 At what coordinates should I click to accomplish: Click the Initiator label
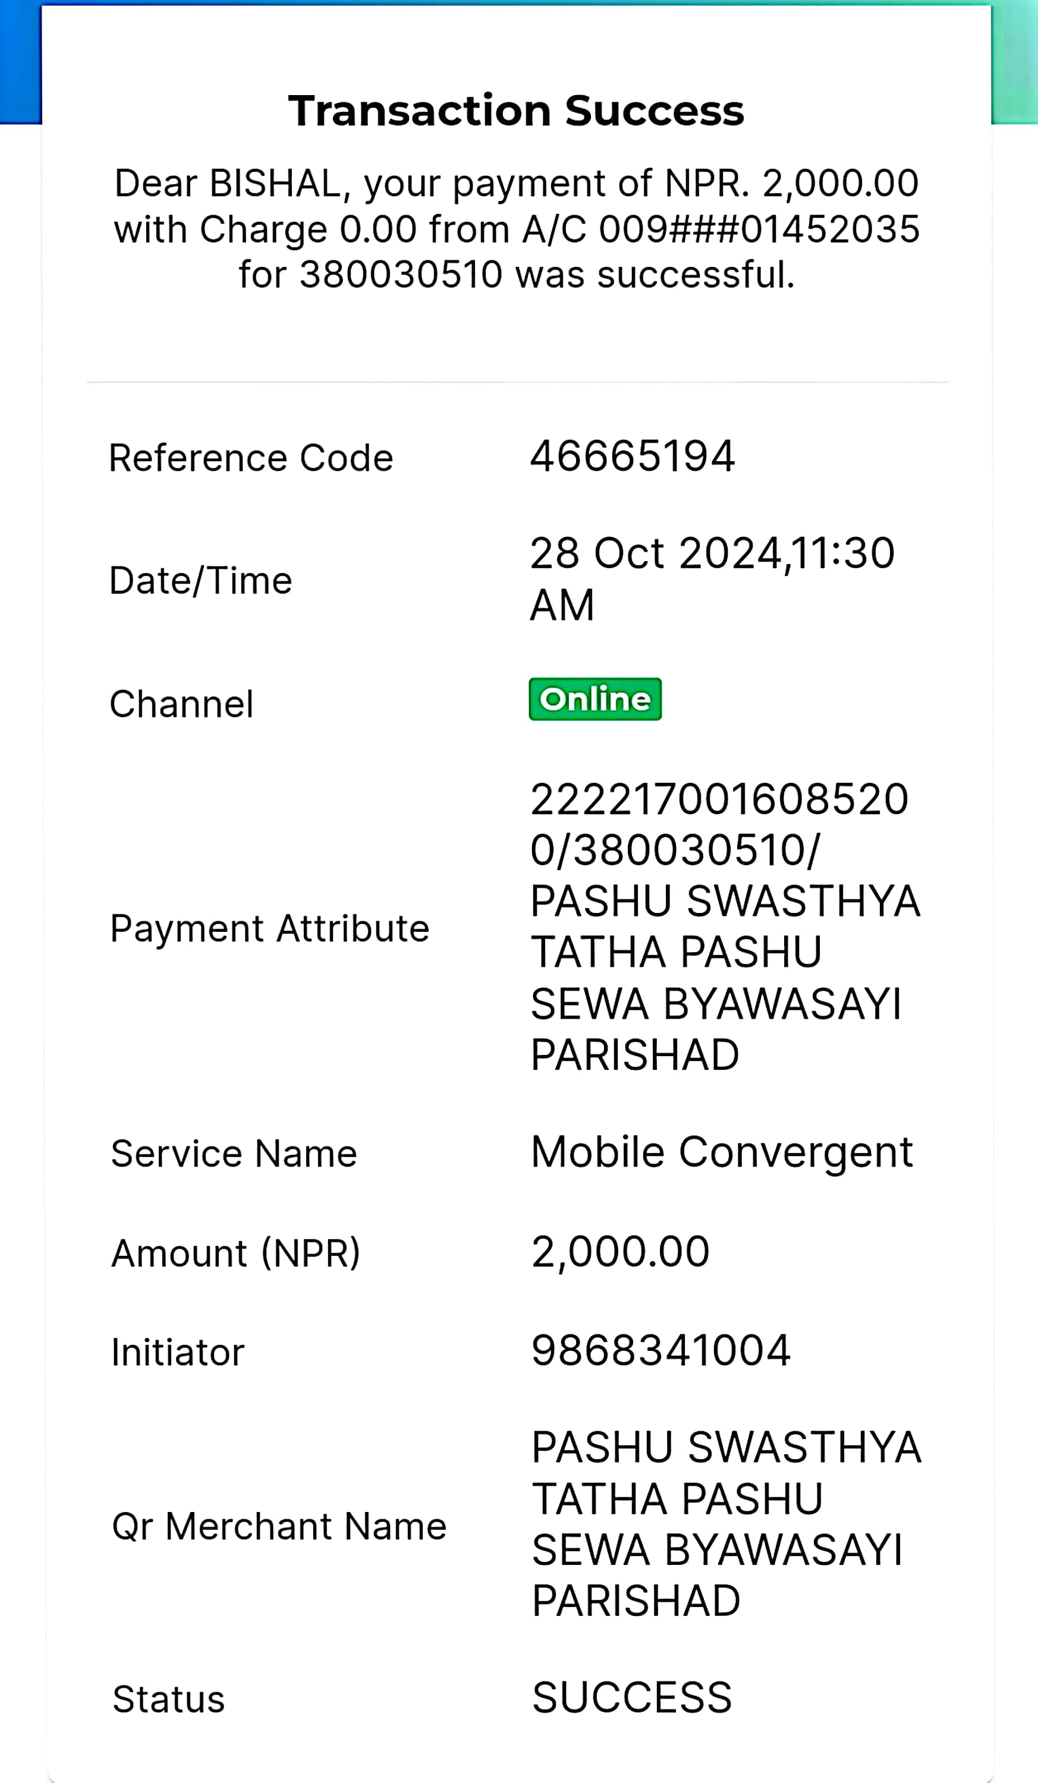pyautogui.click(x=178, y=1353)
